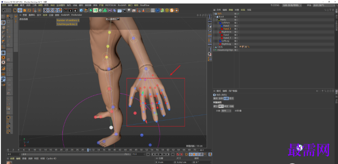Screen dimensions: 338x164
Task: Select the highlighted Hand_1 under LeftArm
Action: pyautogui.click(x=227, y=29)
